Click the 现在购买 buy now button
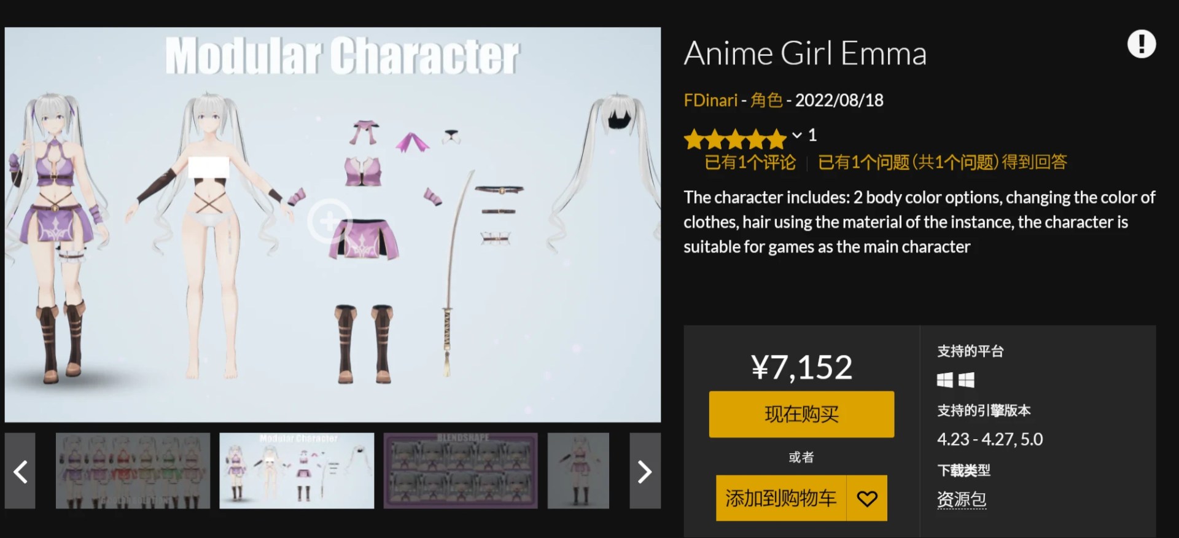The image size is (1179, 538). click(x=801, y=414)
